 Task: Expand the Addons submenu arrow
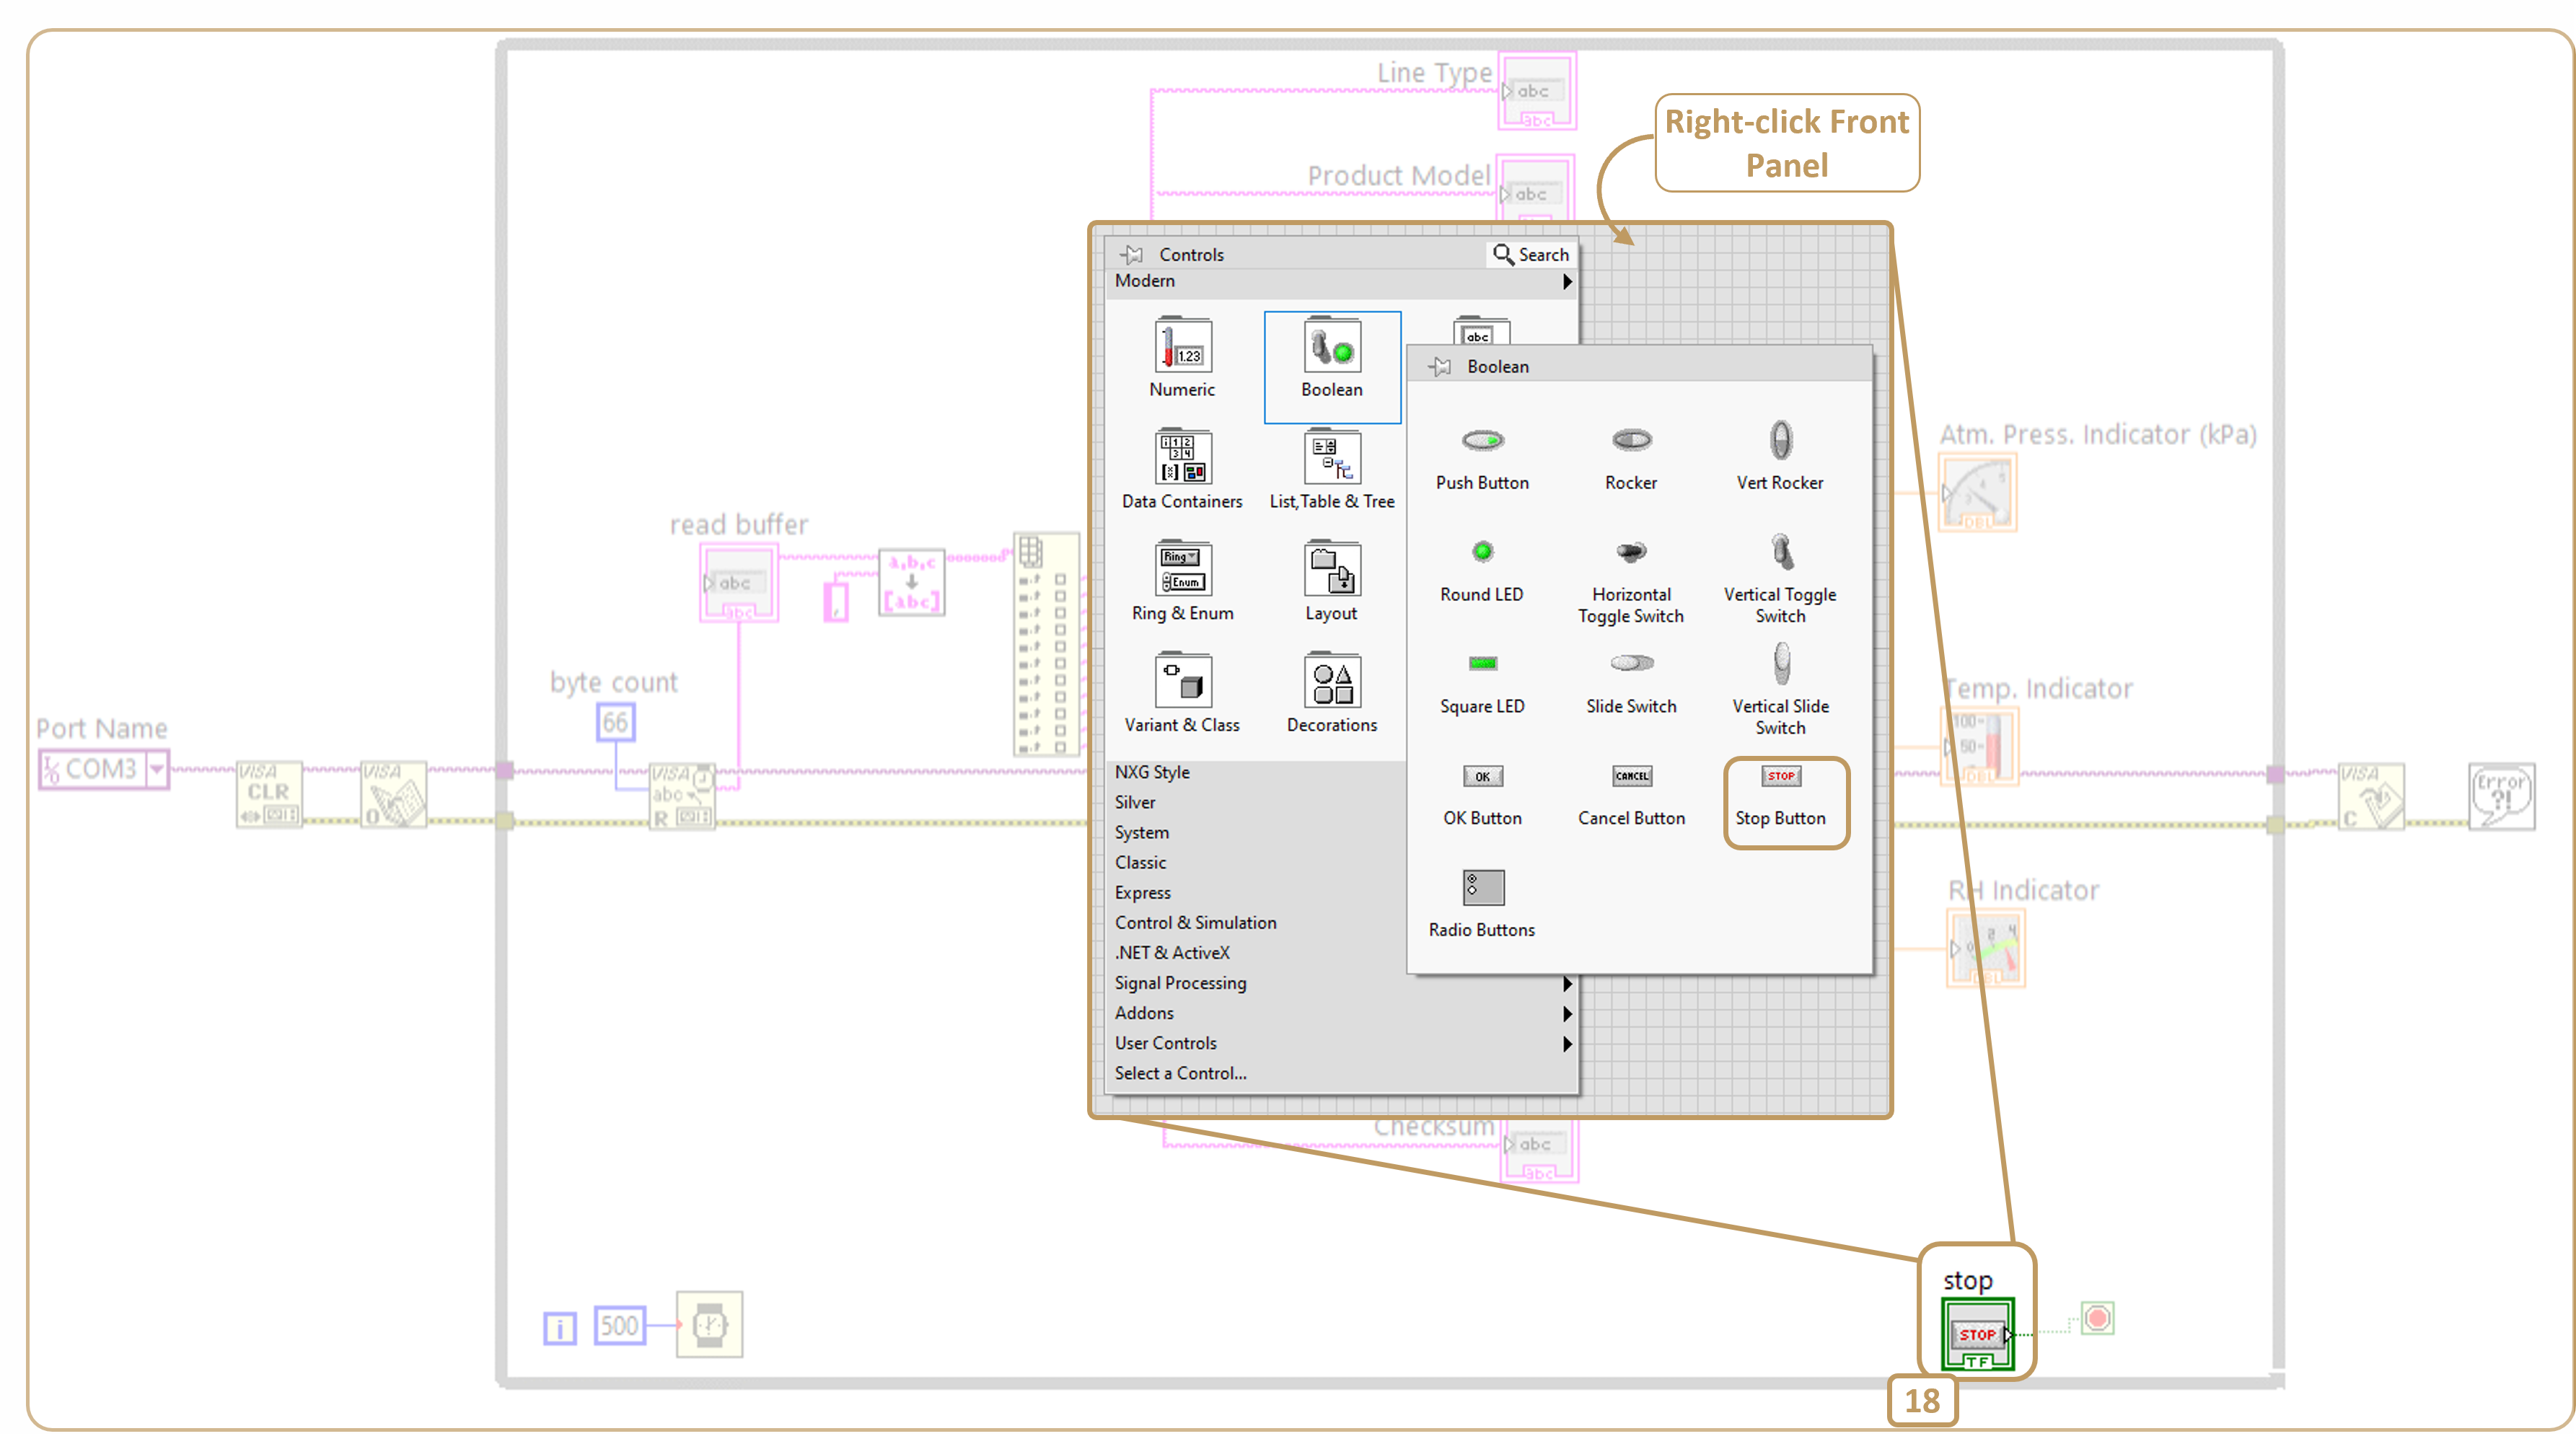[1567, 1014]
